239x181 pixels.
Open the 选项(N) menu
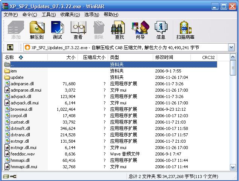coord(92,15)
